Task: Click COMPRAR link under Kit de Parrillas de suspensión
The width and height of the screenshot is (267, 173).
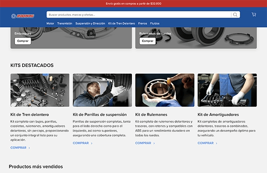Action: pos(83,143)
